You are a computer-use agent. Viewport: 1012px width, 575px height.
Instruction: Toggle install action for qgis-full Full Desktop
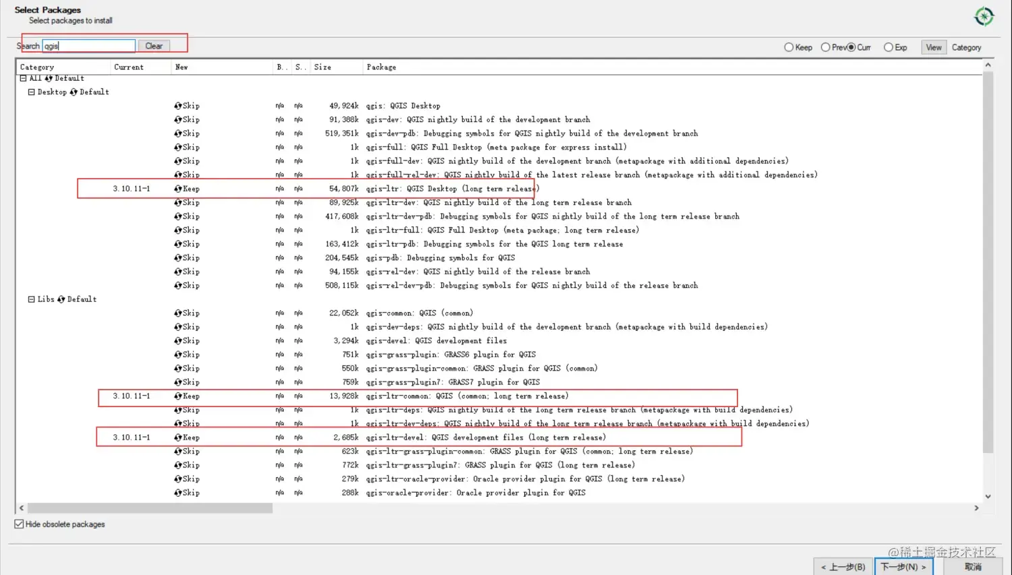(178, 148)
